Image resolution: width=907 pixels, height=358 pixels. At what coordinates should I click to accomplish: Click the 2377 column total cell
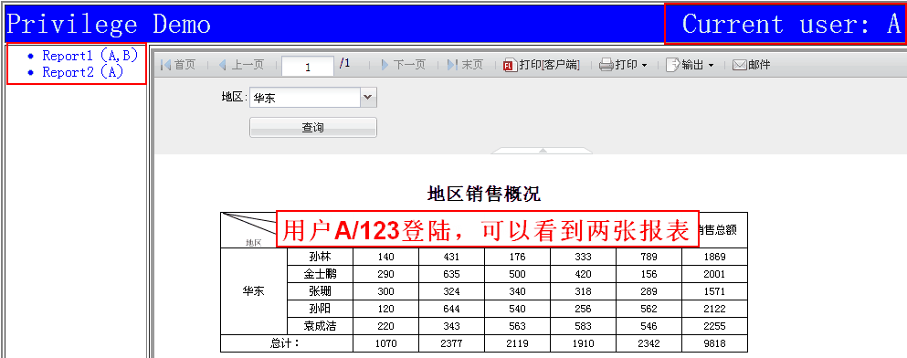click(x=452, y=343)
